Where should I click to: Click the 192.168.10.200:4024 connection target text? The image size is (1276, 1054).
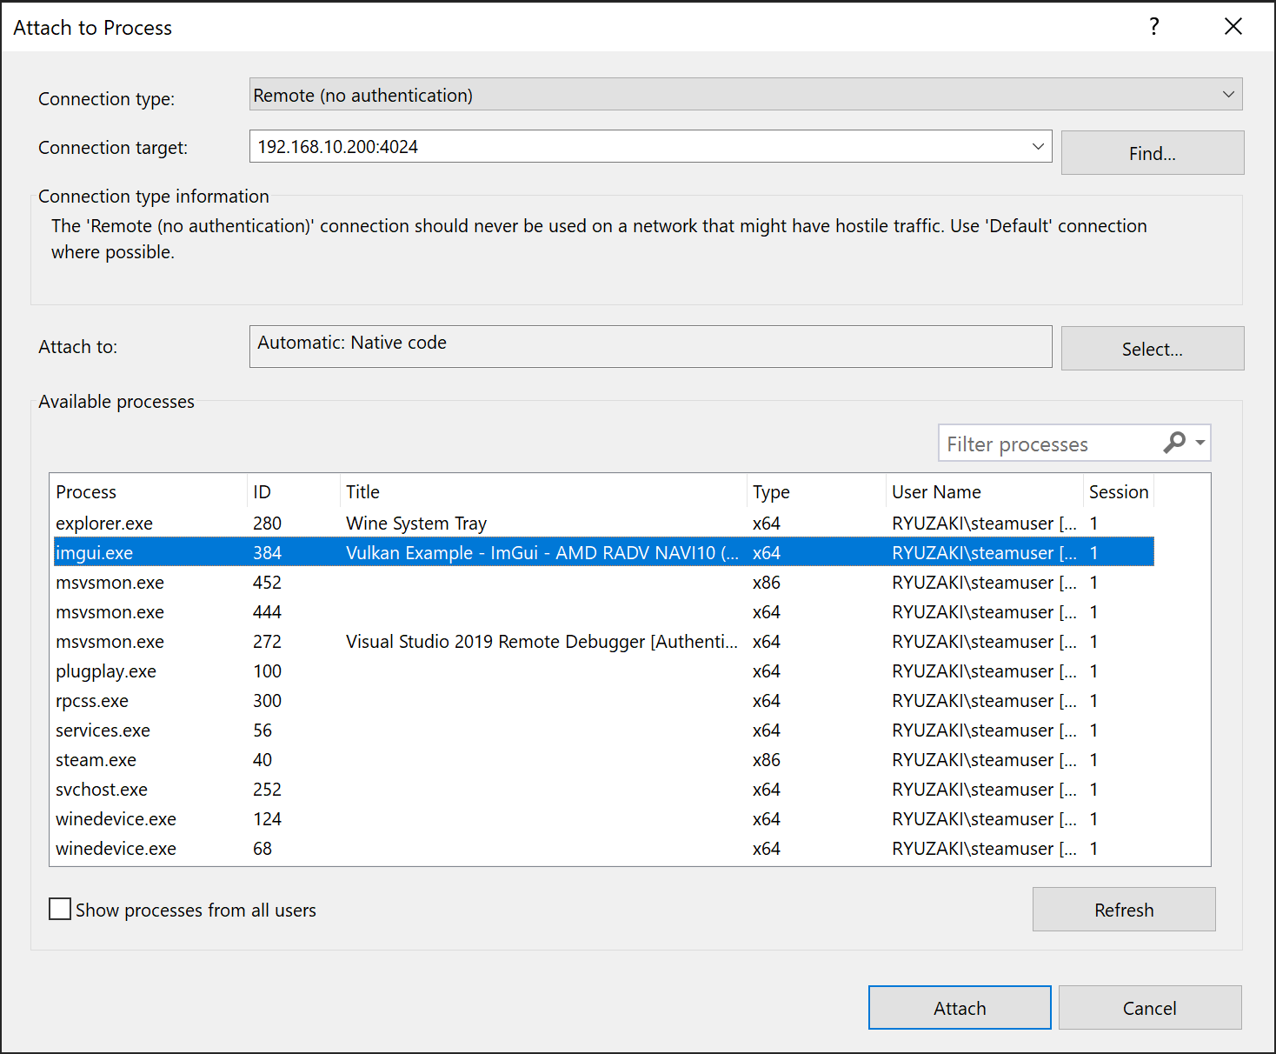pyautogui.click(x=338, y=146)
